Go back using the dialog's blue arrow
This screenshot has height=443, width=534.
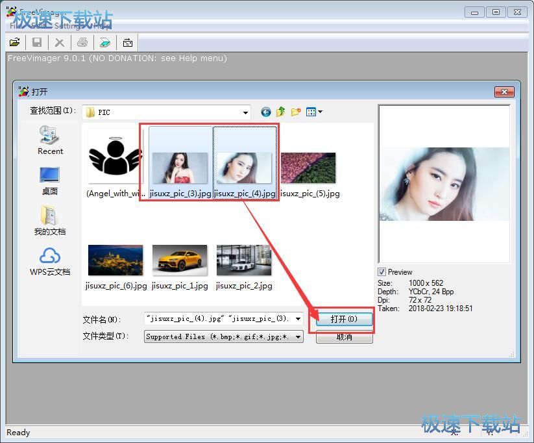pyautogui.click(x=266, y=112)
